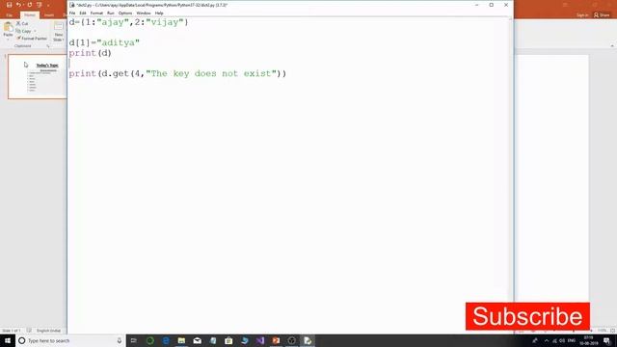Open the round dark app icon on taskbar
The image size is (617, 347).
point(291,340)
